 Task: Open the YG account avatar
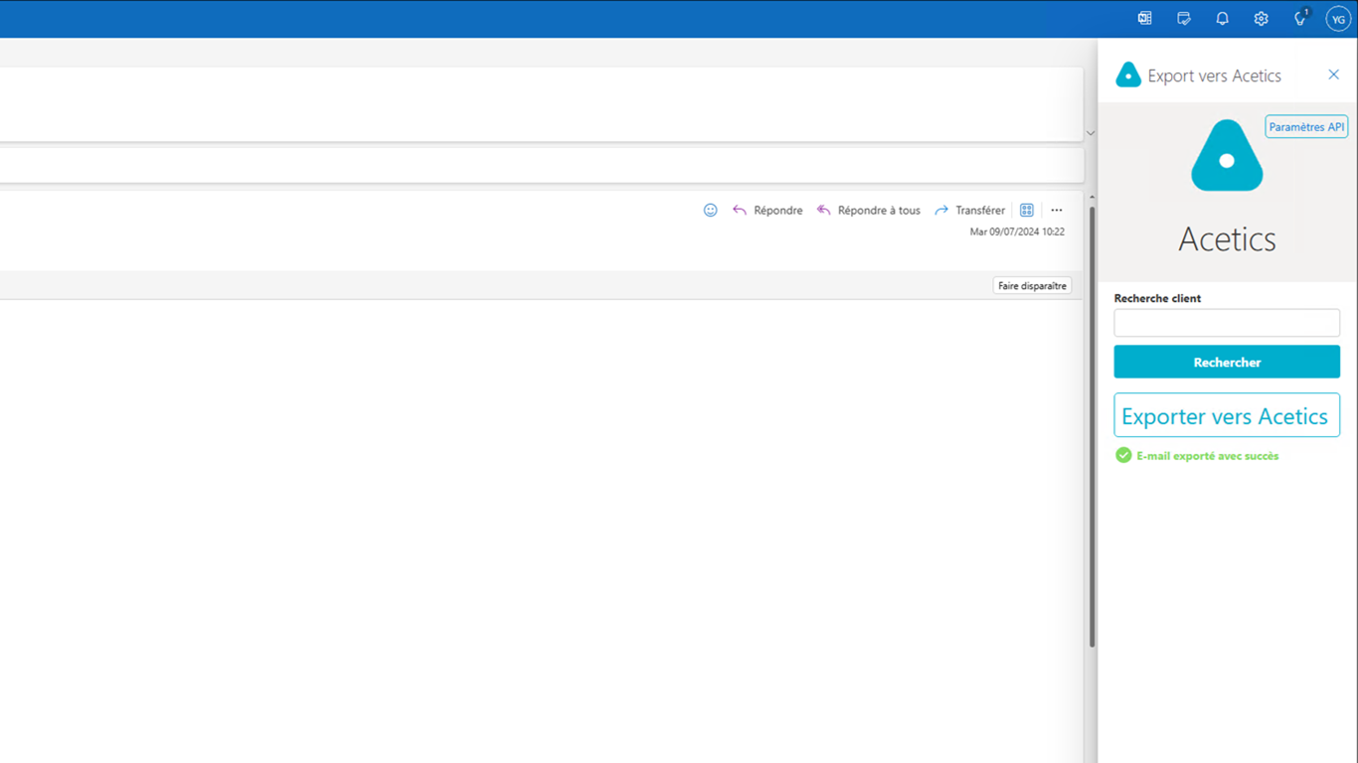click(x=1338, y=19)
